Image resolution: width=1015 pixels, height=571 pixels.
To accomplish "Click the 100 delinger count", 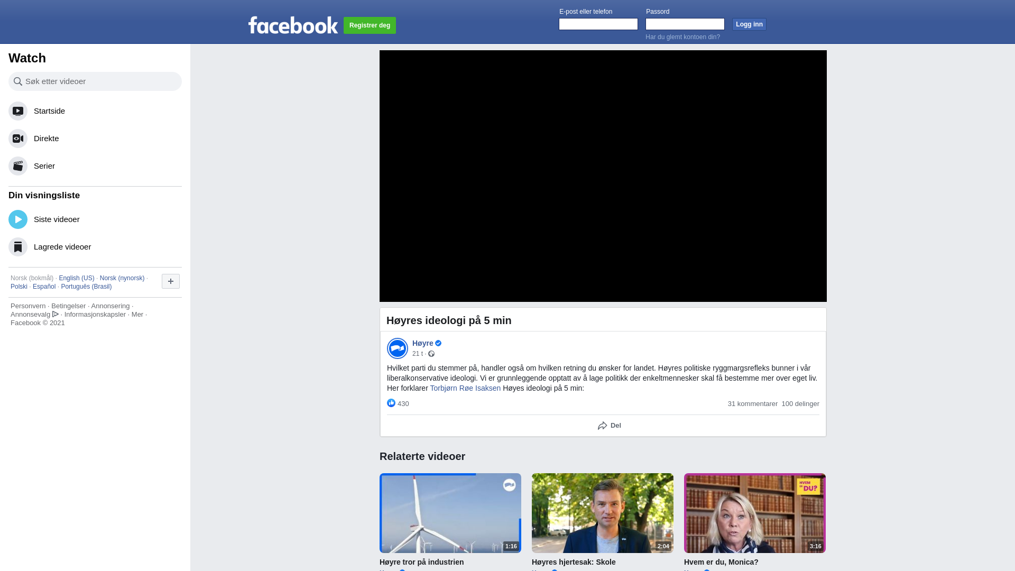I will point(800,404).
